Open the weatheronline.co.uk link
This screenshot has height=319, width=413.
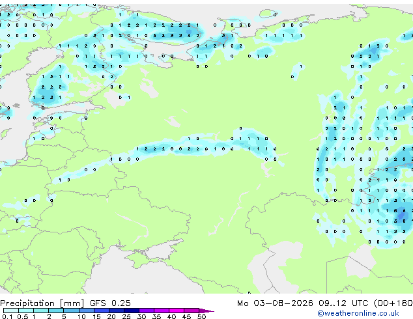[x=358, y=313]
